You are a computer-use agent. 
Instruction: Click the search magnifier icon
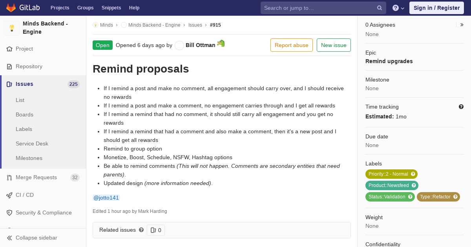(x=380, y=8)
